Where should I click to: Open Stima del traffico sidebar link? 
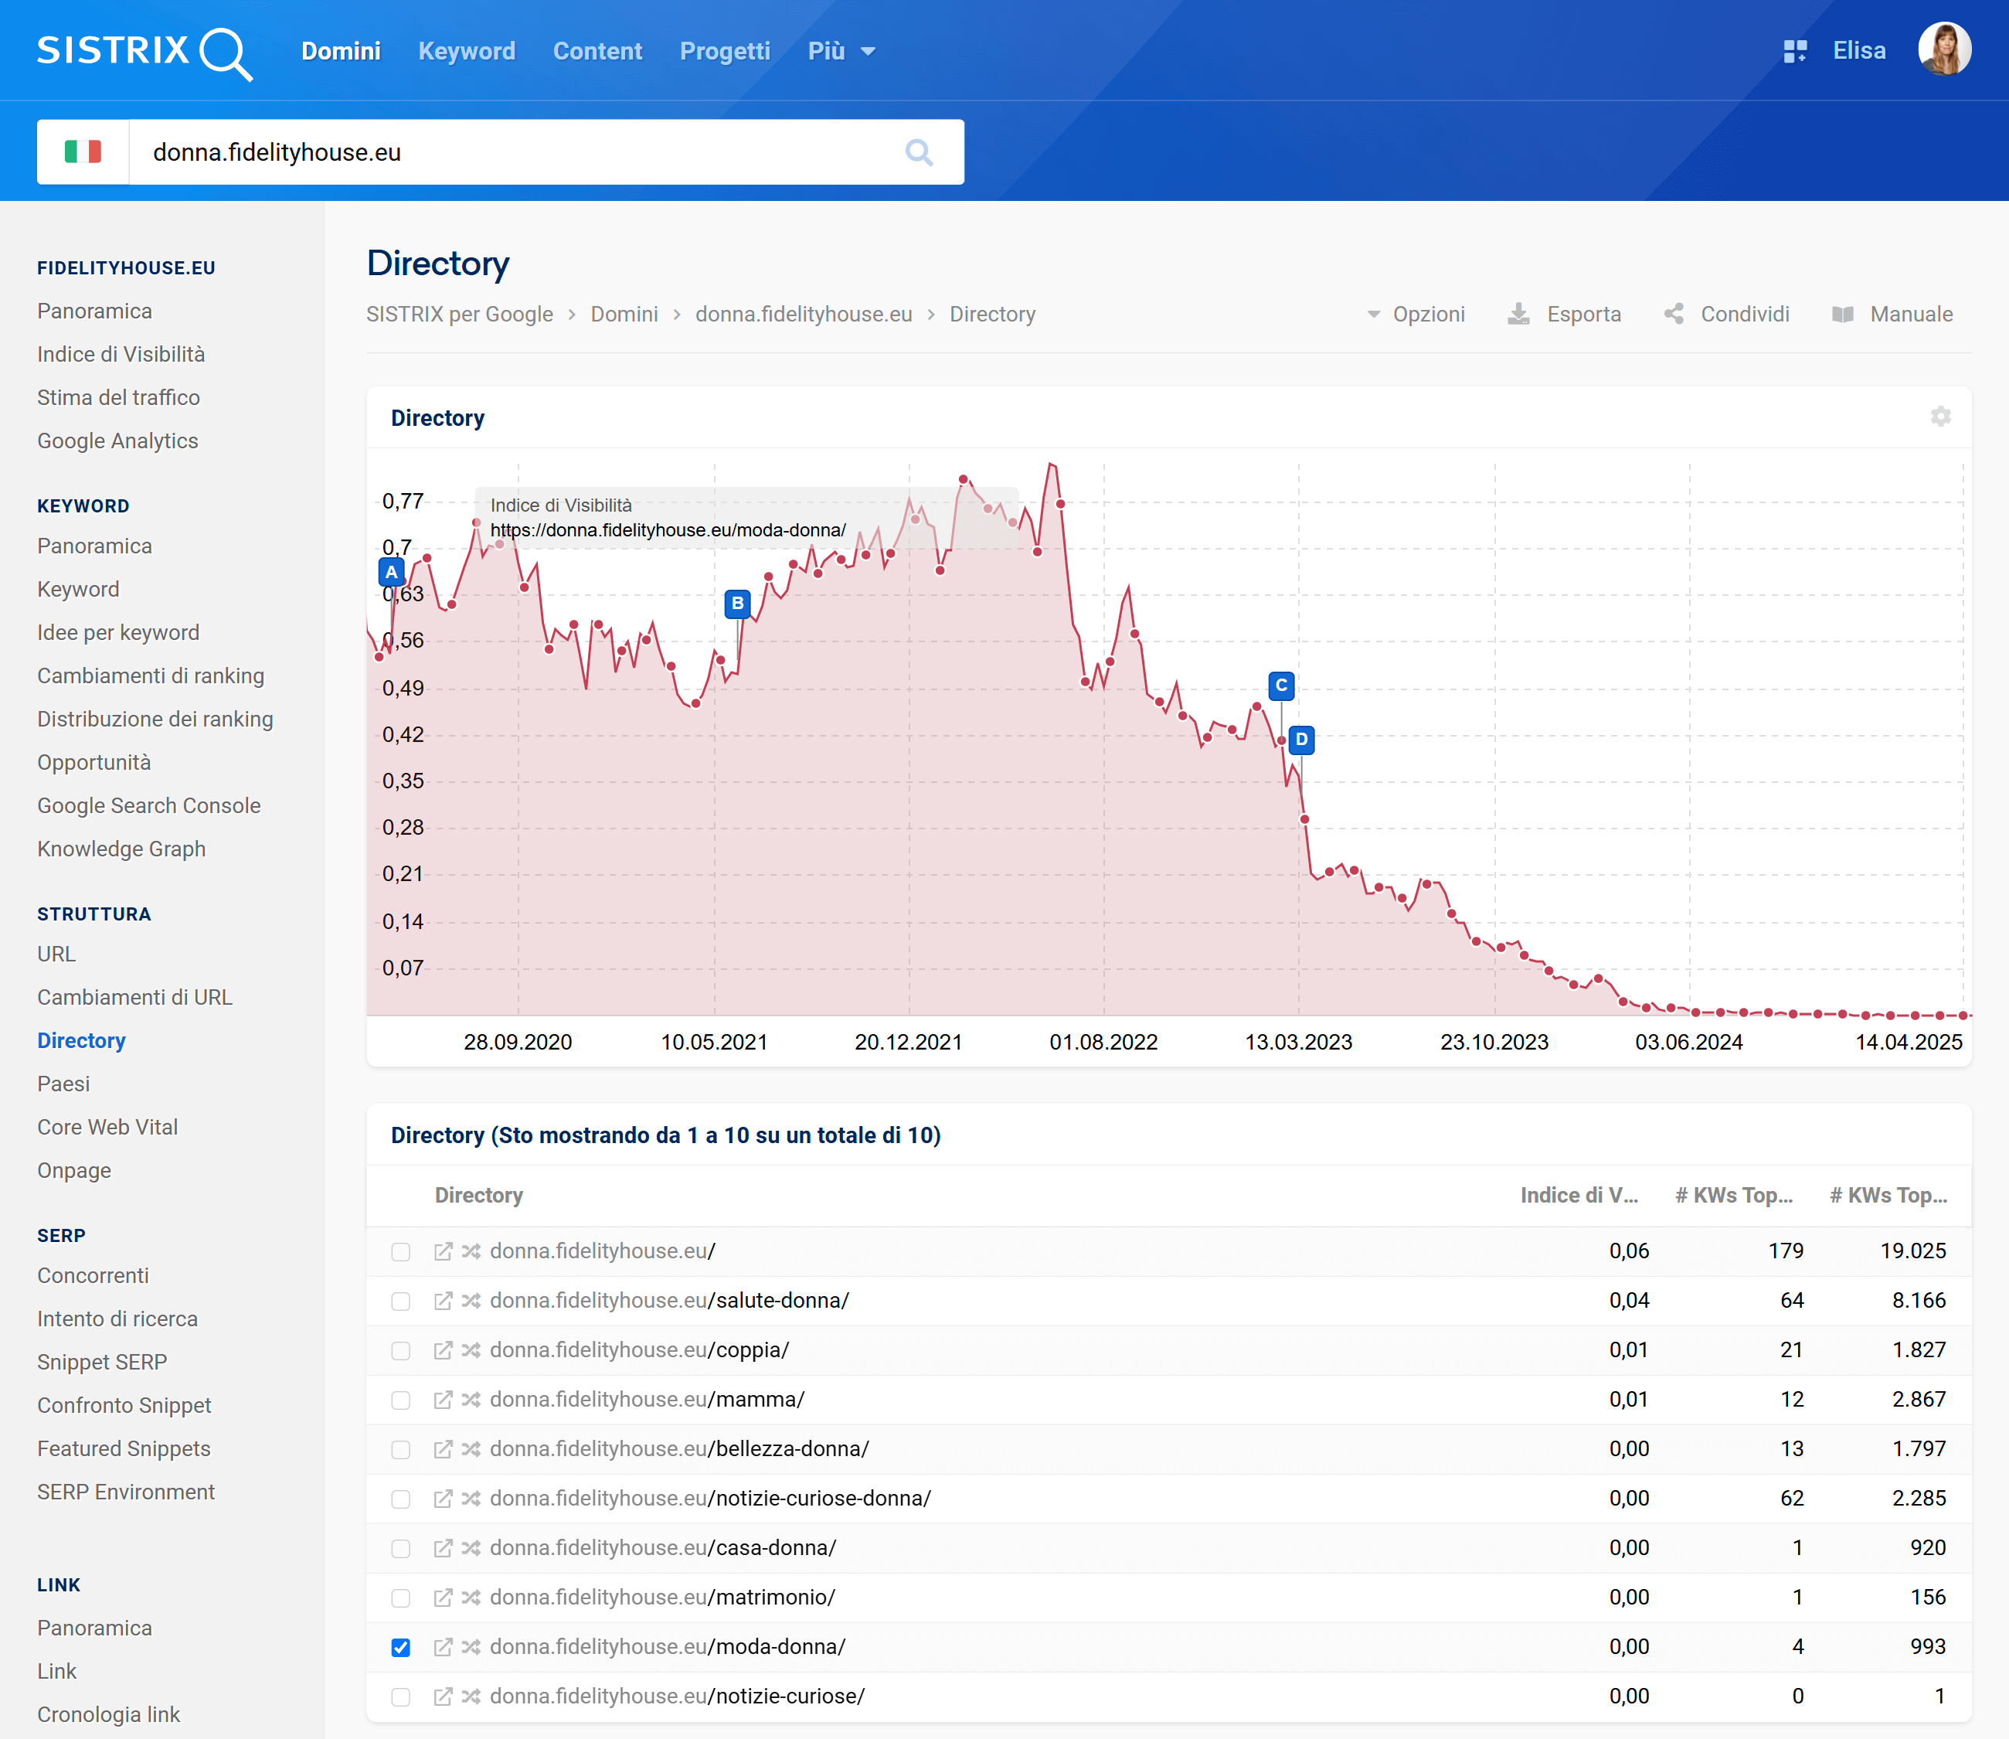pyautogui.click(x=118, y=398)
